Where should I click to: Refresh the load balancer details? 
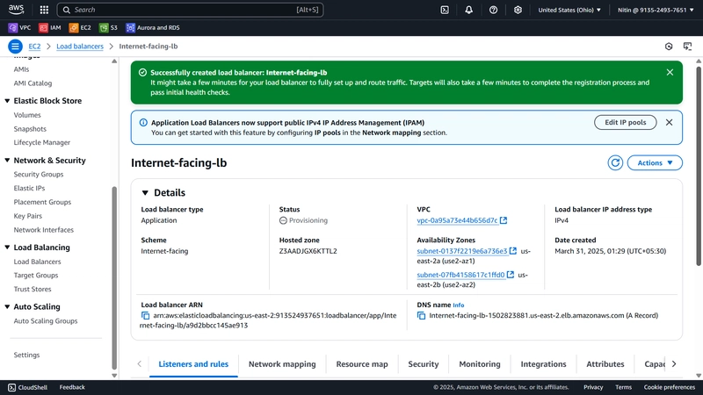click(615, 162)
